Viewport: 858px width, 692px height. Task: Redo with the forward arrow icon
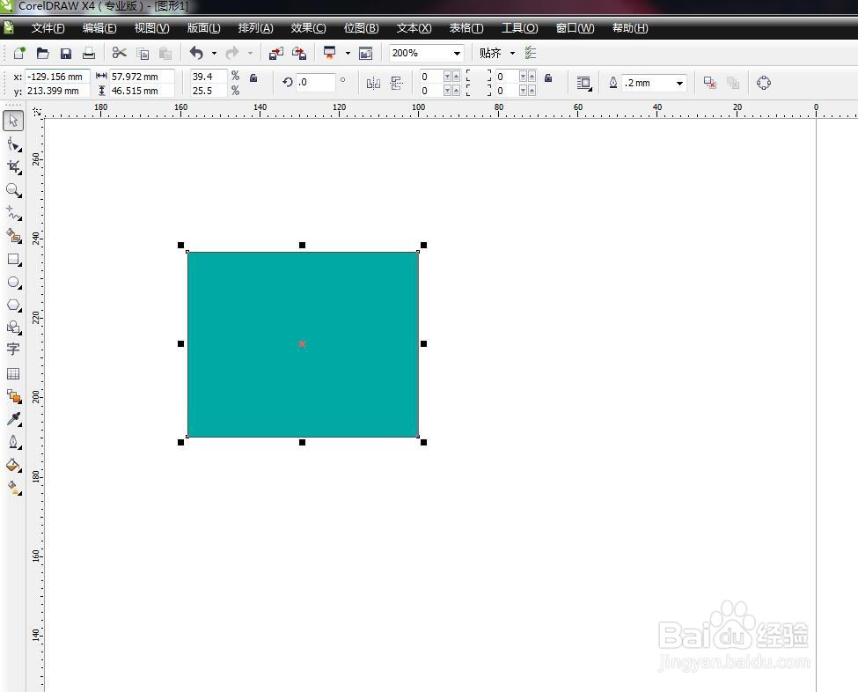(232, 53)
